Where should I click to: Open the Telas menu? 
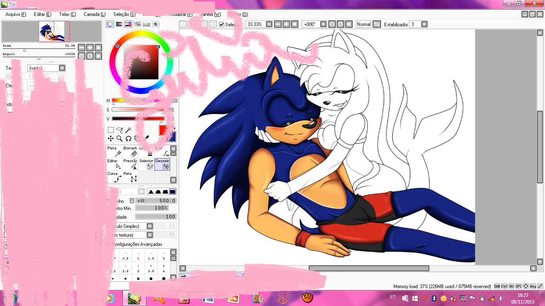coord(67,14)
